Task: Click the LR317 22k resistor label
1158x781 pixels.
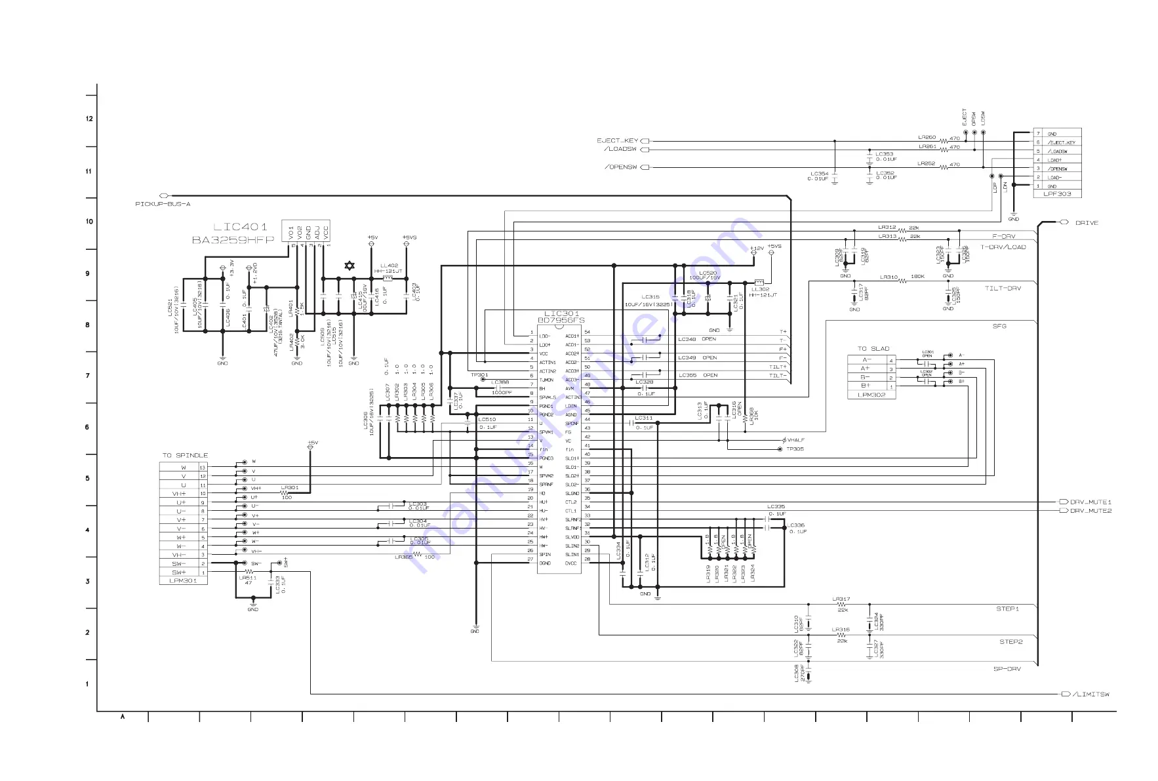Action: coord(841,604)
